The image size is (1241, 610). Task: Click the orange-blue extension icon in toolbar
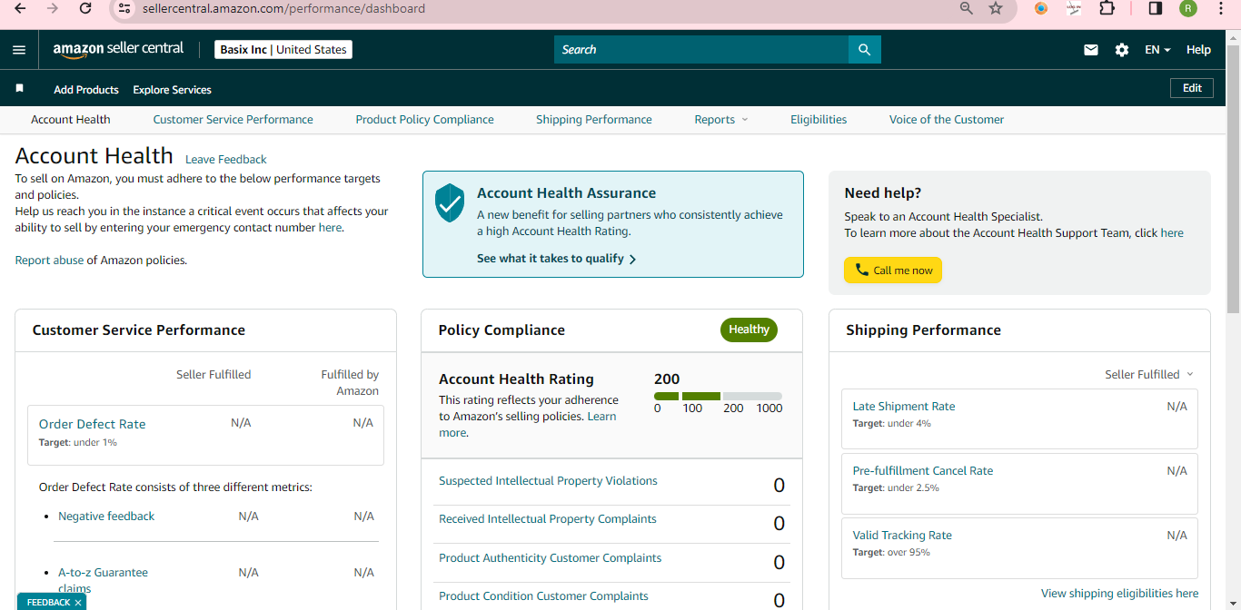pyautogui.click(x=1041, y=8)
